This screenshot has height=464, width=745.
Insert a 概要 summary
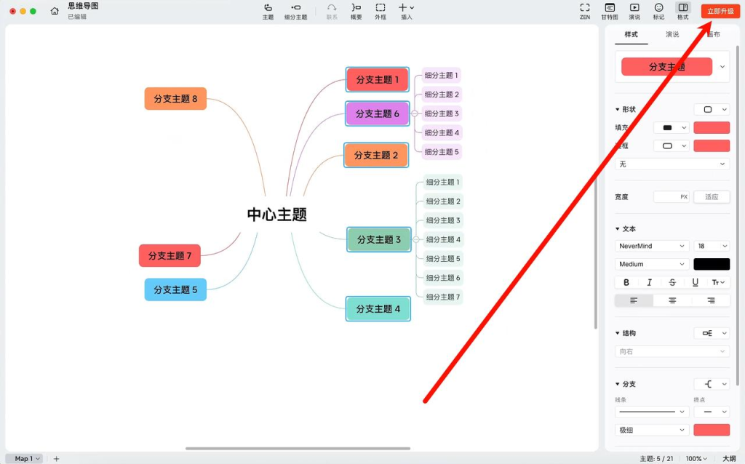pyautogui.click(x=356, y=12)
